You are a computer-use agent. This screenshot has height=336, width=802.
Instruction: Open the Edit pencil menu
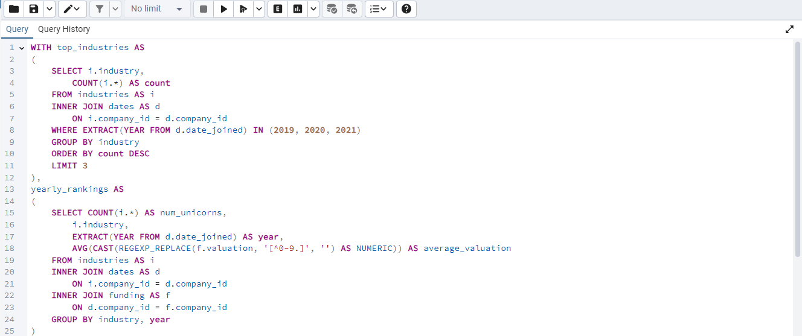click(x=72, y=9)
